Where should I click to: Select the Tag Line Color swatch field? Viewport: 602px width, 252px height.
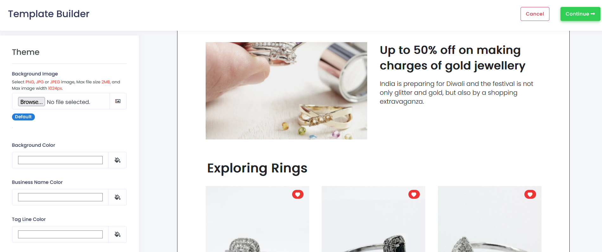click(x=60, y=234)
